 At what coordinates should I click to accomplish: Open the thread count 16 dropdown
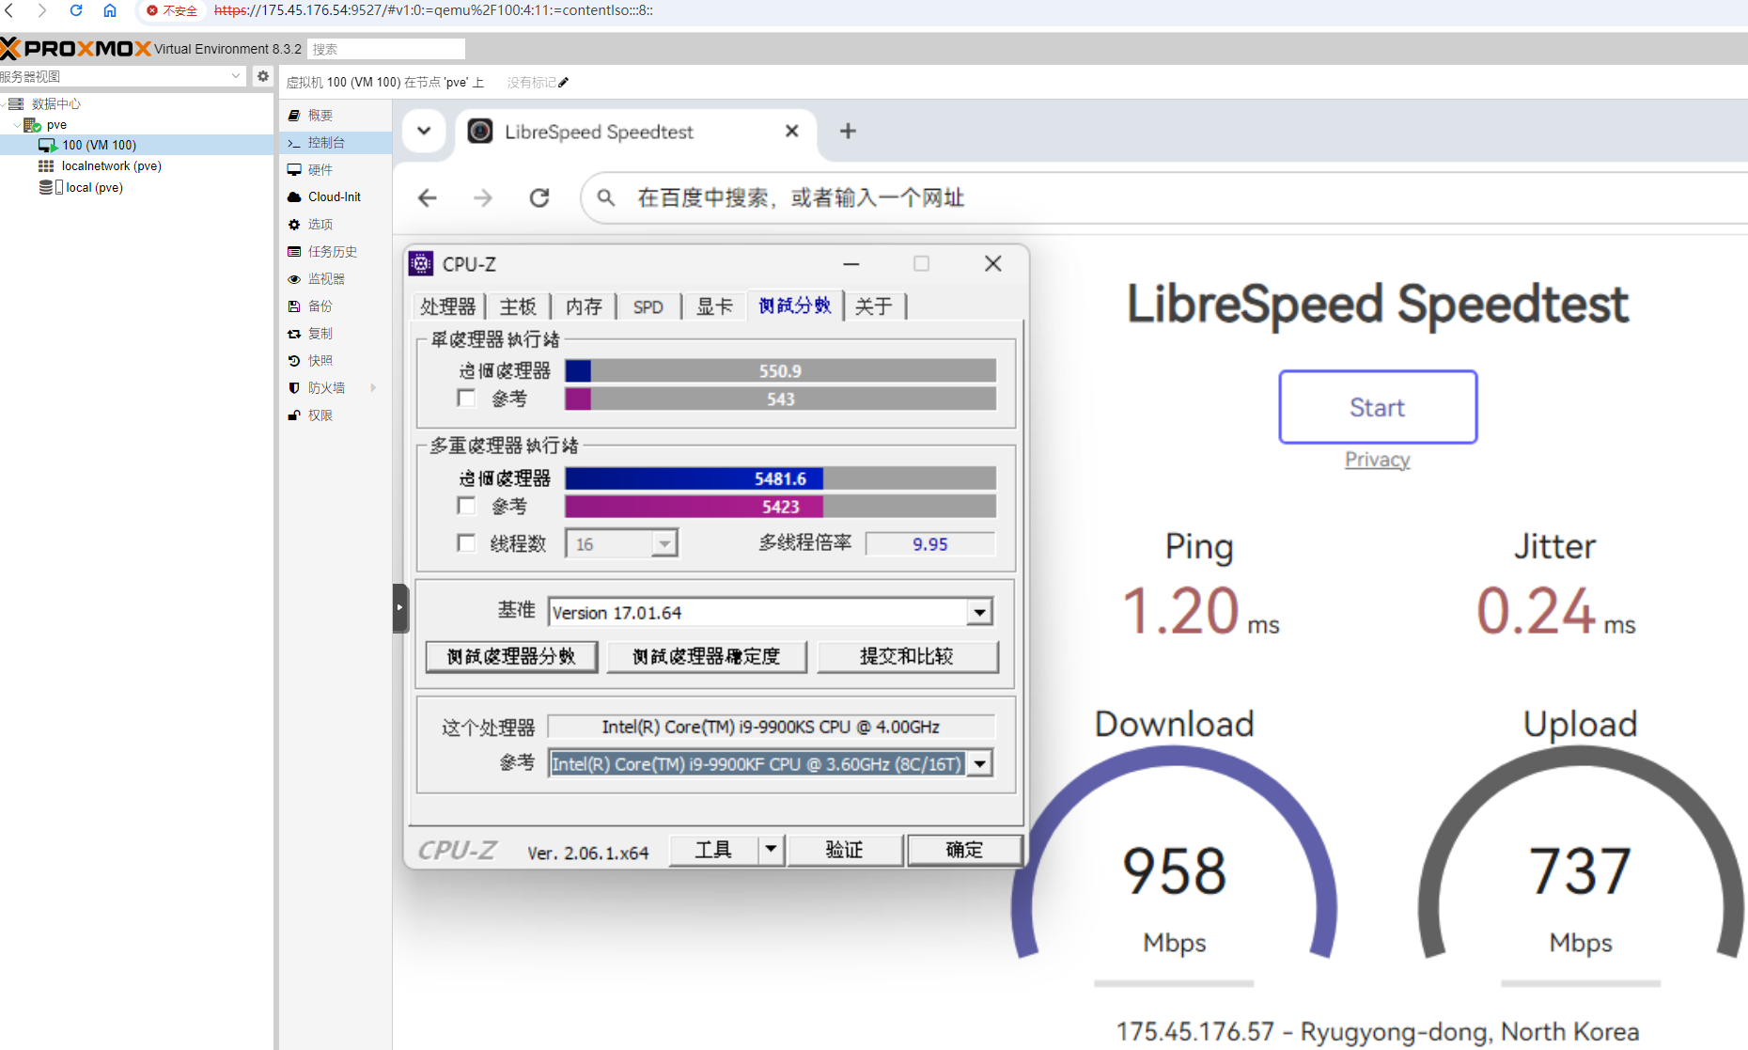point(665,544)
